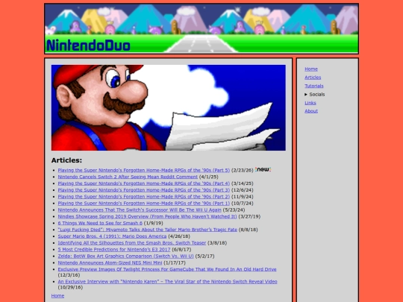The width and height of the screenshot is (403, 302).
Task: Open Smash Bros. Switch Teaser Silhouettes article
Action: pos(132,243)
